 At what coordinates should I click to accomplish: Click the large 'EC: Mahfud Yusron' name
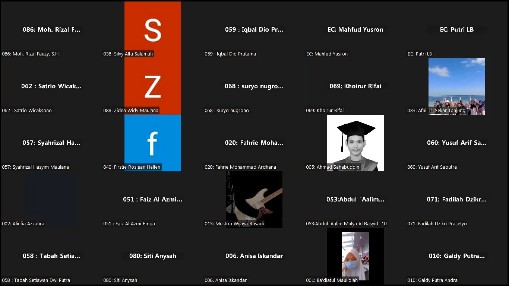point(355,30)
